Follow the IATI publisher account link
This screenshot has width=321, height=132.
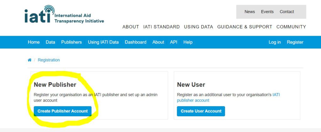point(228,98)
